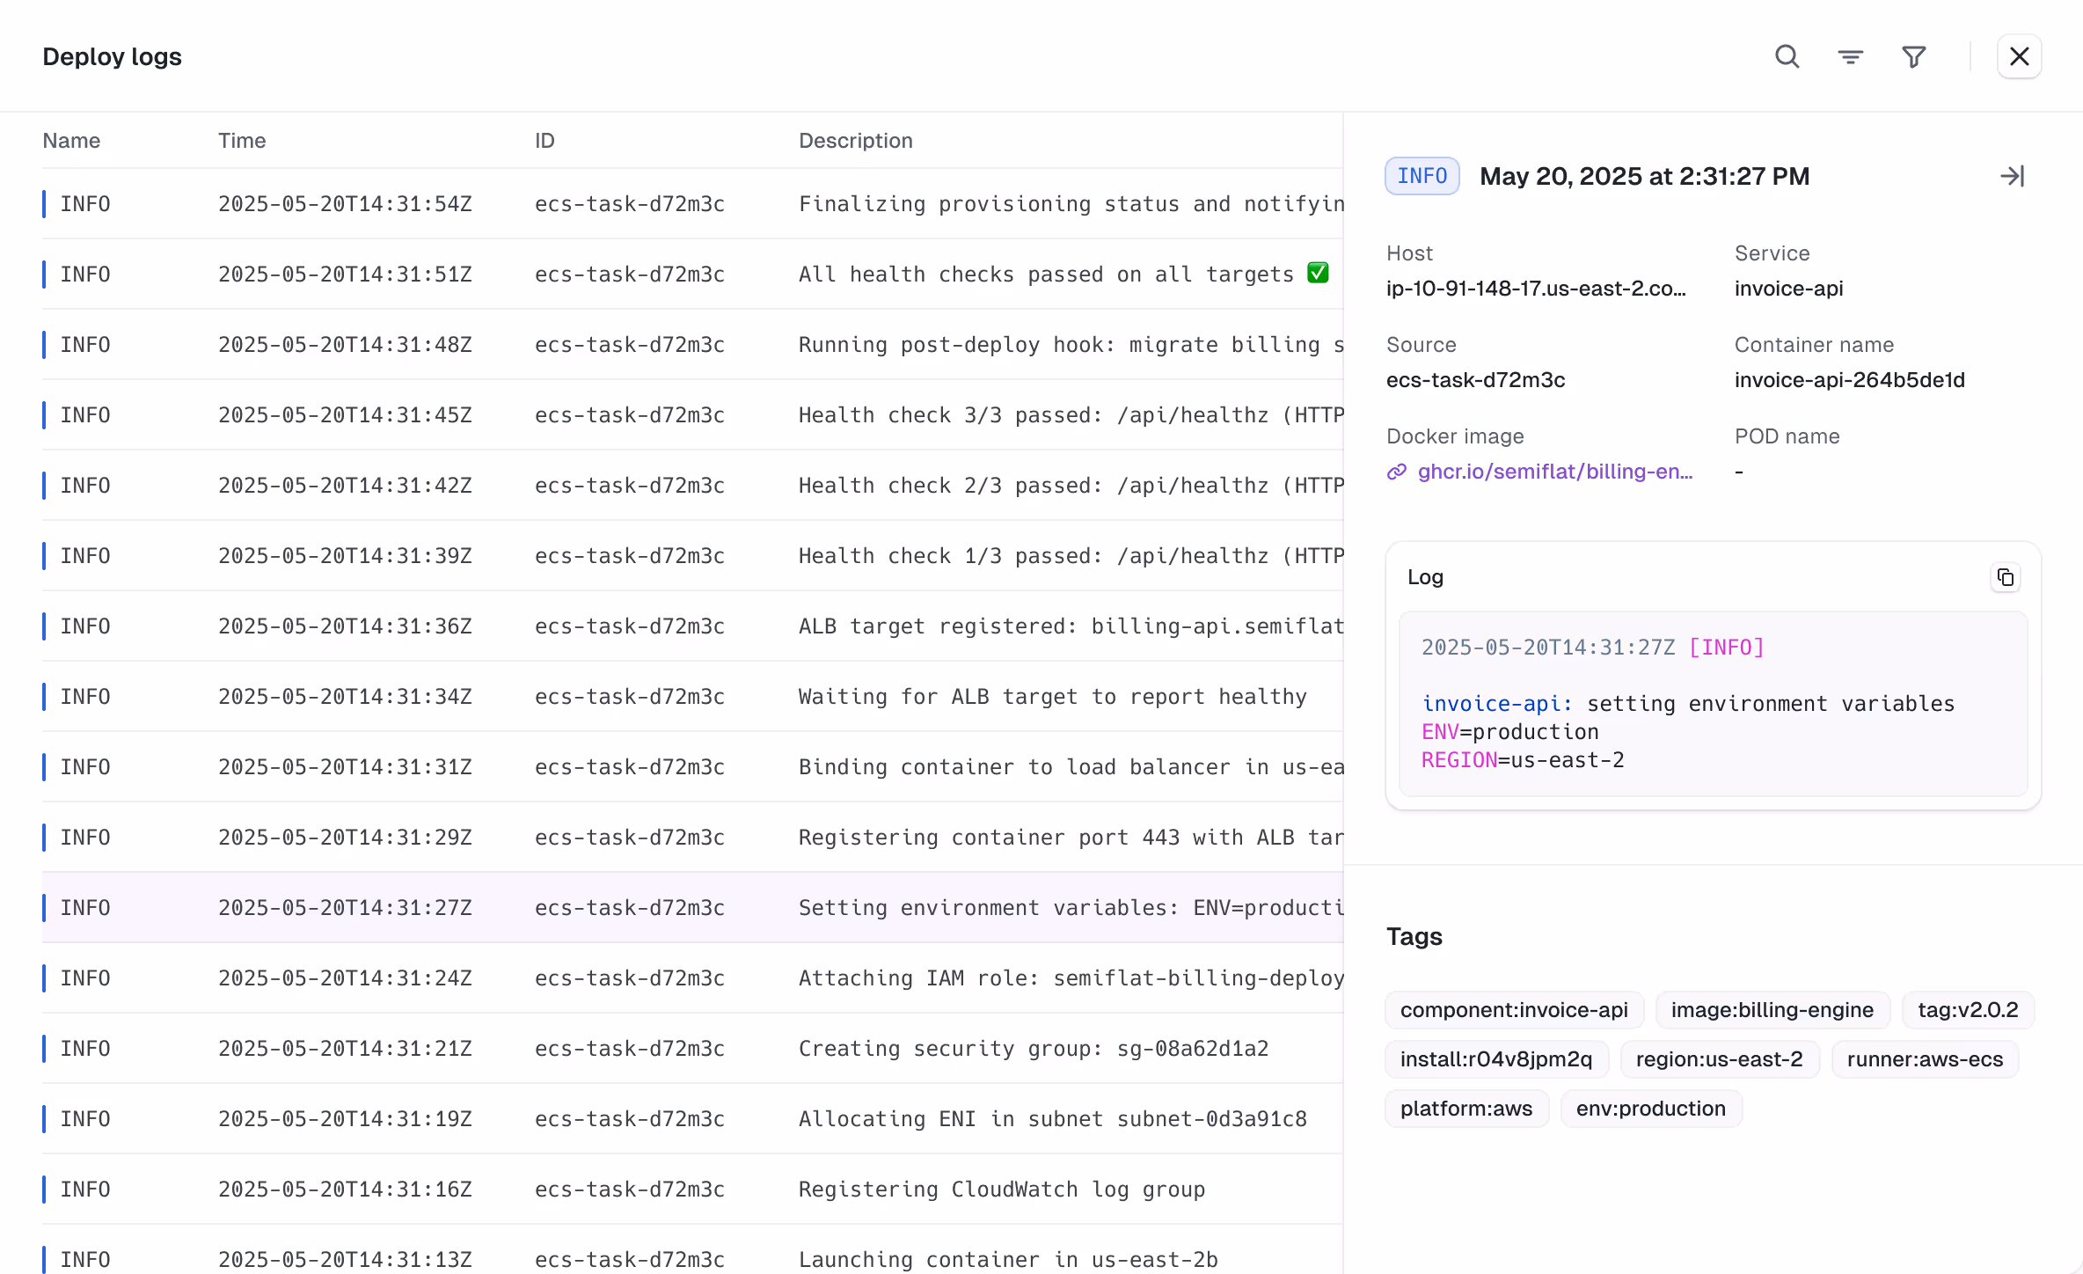Screen dimensions: 2083x1274
Task: Click the Deploy logs title
Action: [x=112, y=57]
